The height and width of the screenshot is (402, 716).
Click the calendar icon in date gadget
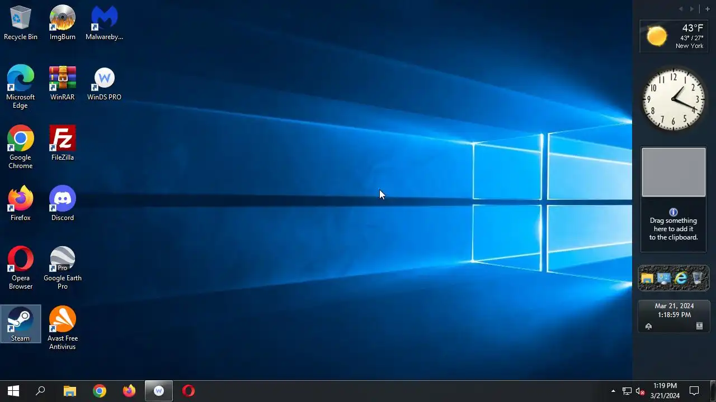coord(699,326)
